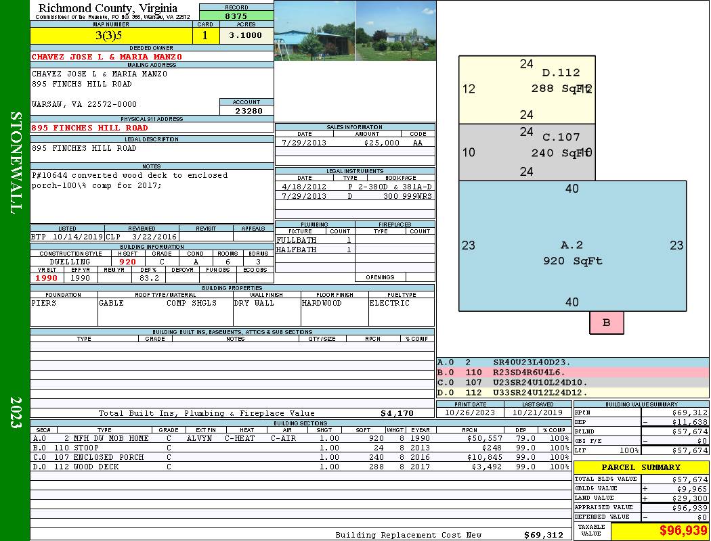Image resolution: width=711 pixels, height=541 pixels.
Task: Click the red deeded owner name
Action: [x=107, y=57]
